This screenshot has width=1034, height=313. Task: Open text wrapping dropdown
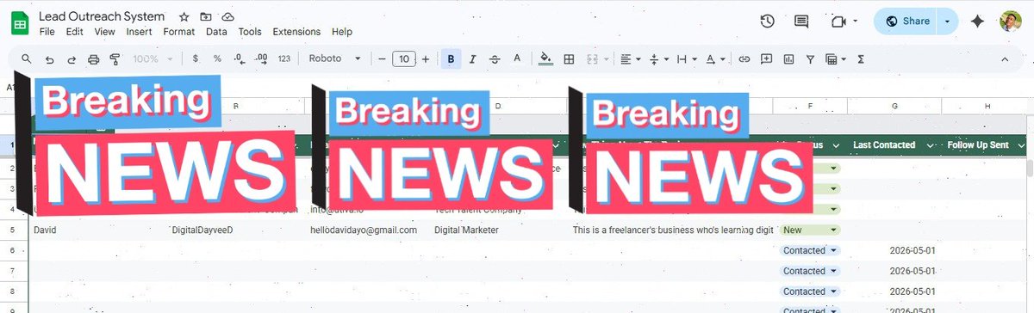[x=687, y=59]
